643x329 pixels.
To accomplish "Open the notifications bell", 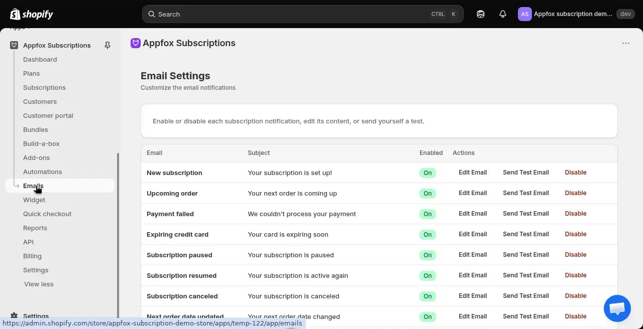I will [x=503, y=14].
